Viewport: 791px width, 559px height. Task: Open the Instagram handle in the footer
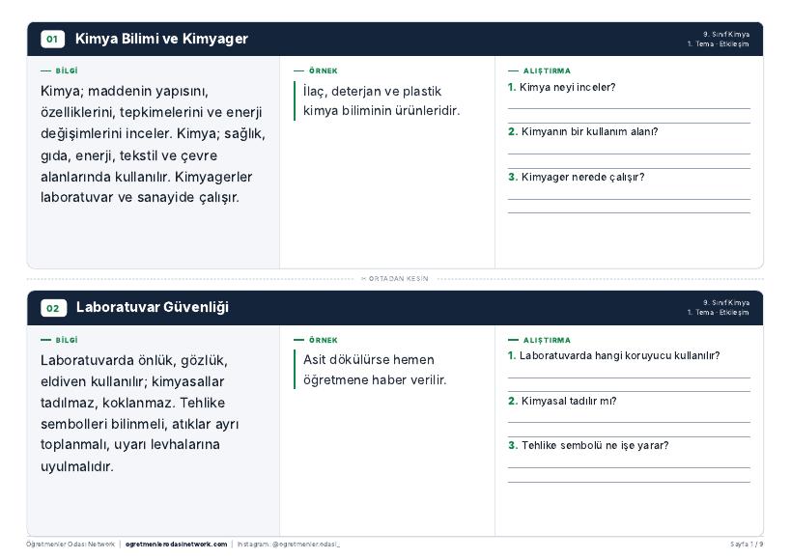click(289, 545)
